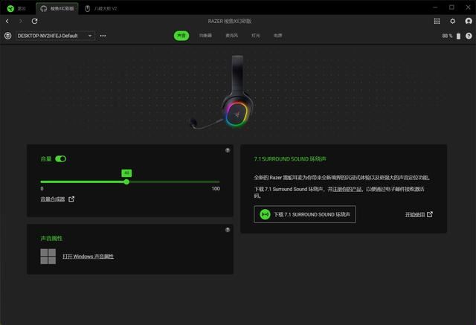Click the external-link icon beside Volume Mixer
Viewport: 476px width, 325px height.
pos(71,199)
